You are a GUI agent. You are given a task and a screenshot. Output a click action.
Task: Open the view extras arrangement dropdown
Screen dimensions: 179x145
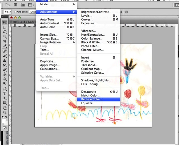tap(31, 5)
